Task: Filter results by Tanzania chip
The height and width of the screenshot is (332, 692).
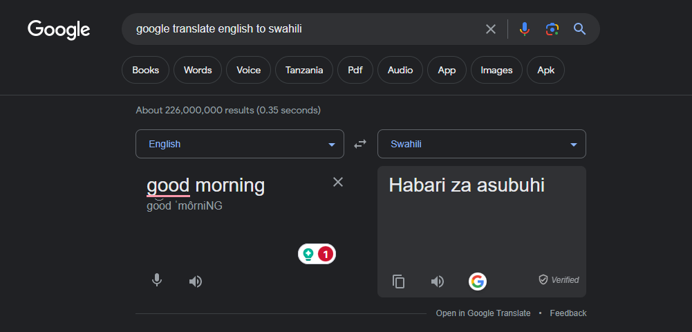Action: tap(304, 70)
